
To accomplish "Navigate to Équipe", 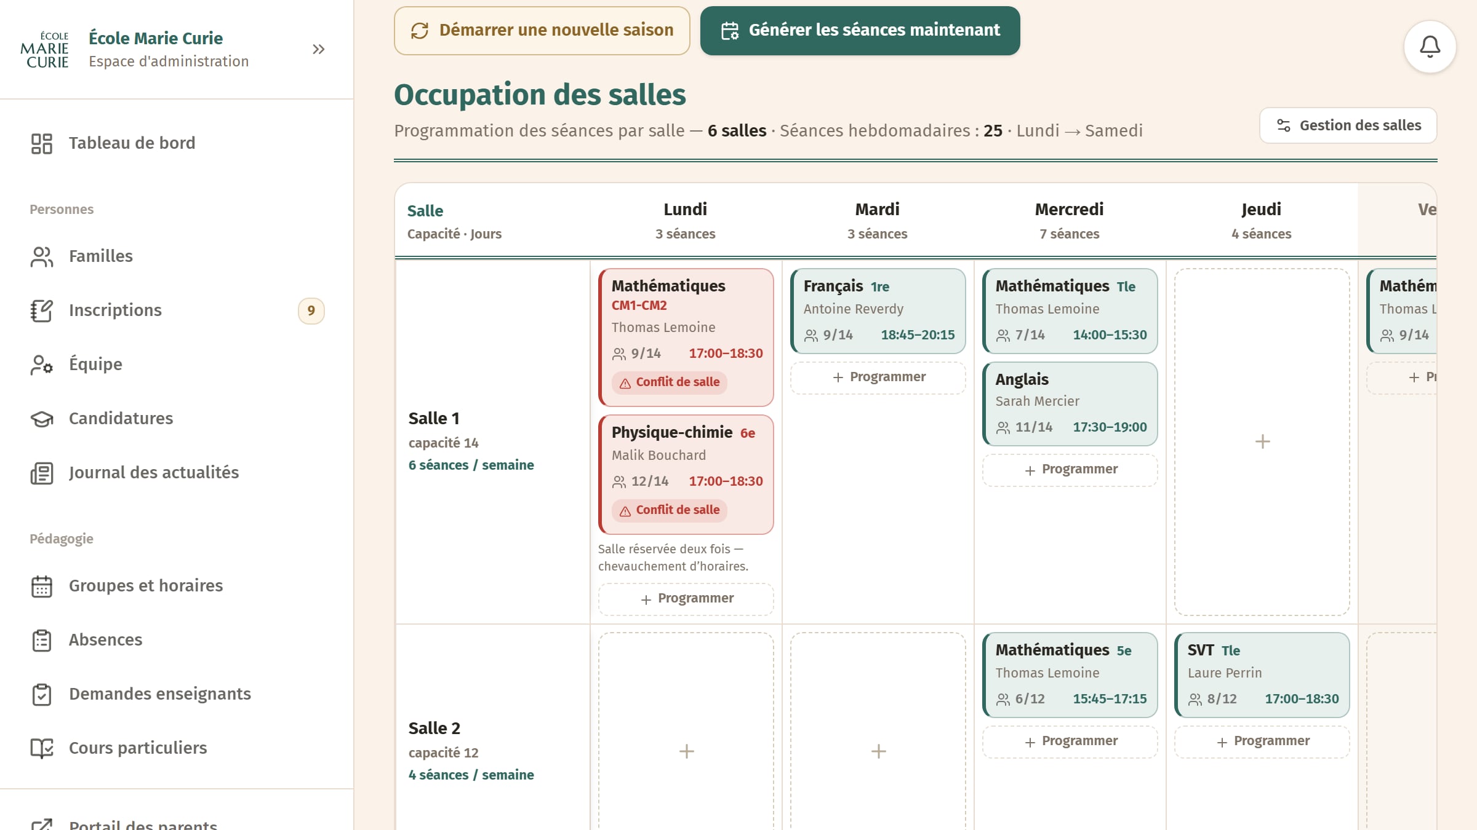I will tap(177, 365).
